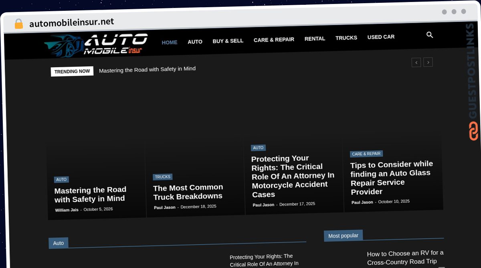Image resolution: width=481 pixels, height=268 pixels.
Task: Click the search magnifier icon
Action: pos(430,35)
